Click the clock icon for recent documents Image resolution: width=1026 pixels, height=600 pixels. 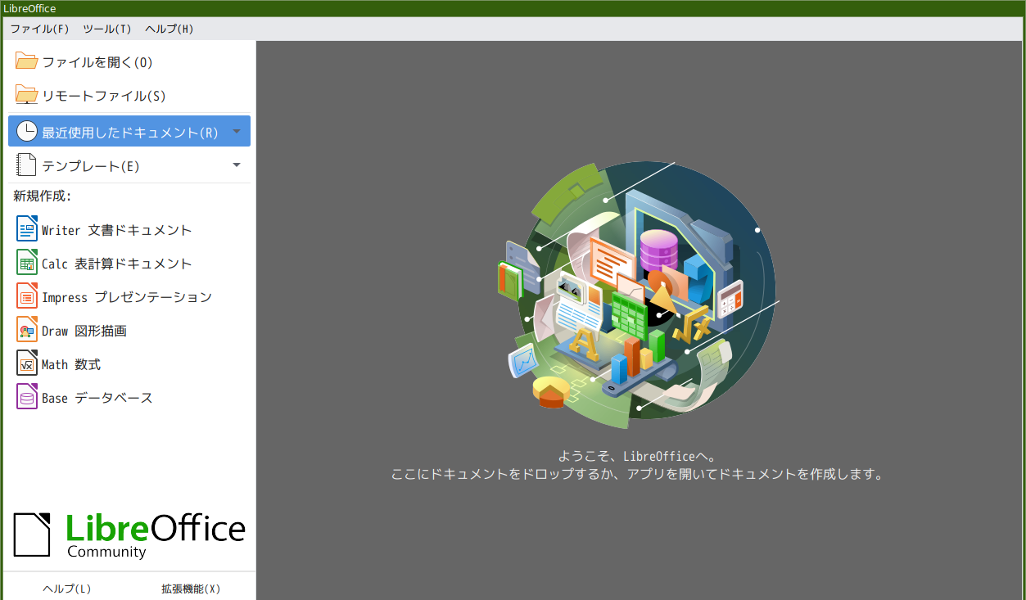point(27,132)
